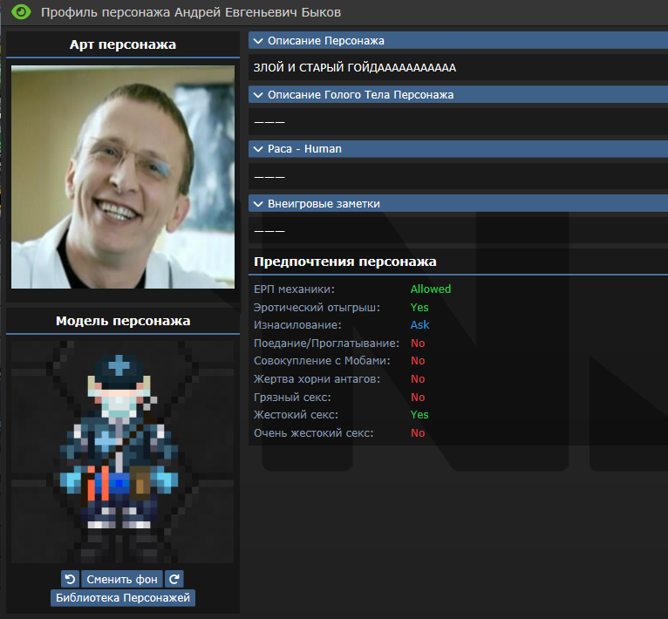Rotate character model counter-clockwise
The image size is (668, 619).
point(70,579)
